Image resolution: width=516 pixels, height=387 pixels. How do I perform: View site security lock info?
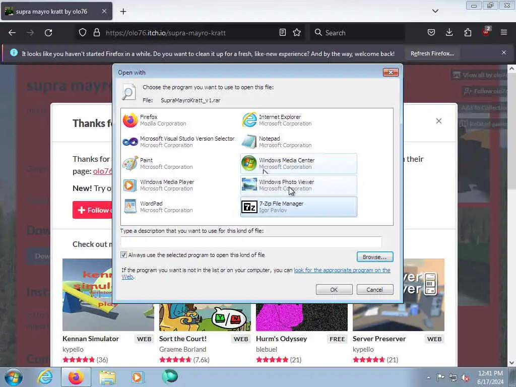click(x=96, y=33)
